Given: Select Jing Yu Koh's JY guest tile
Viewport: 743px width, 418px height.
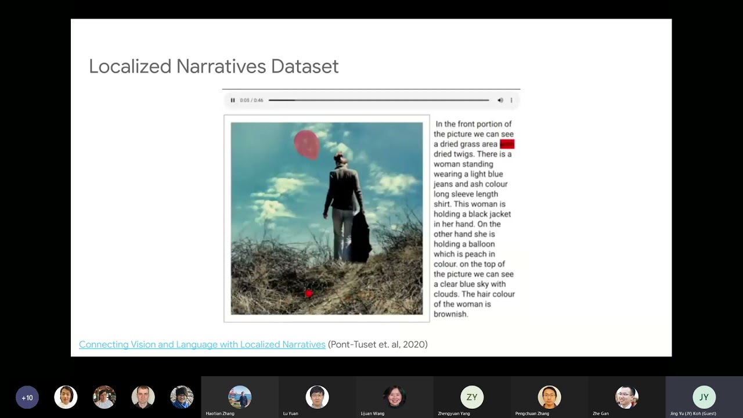Looking at the screenshot, I should pos(704,397).
